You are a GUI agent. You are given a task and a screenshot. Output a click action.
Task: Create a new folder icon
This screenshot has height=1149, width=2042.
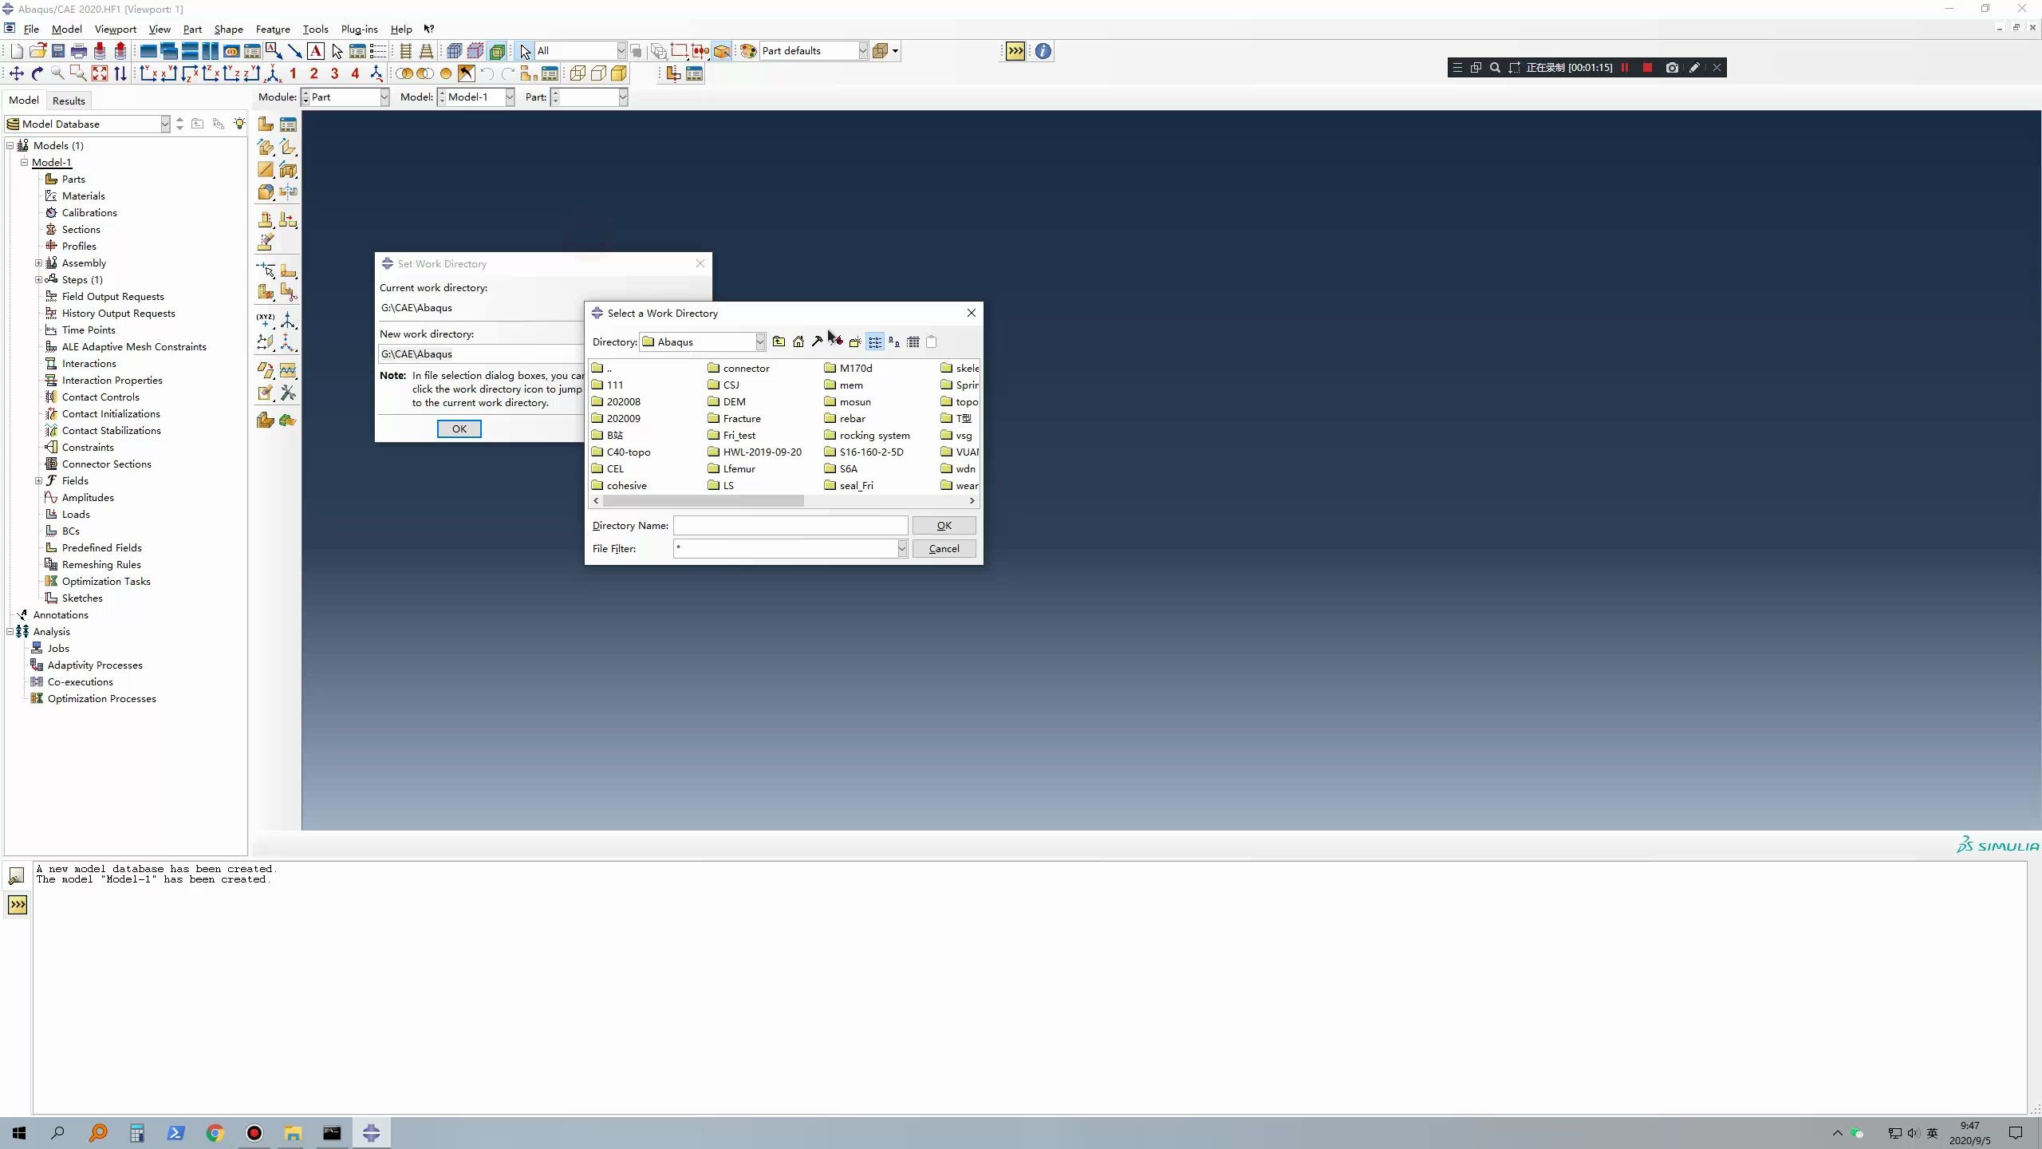pyautogui.click(x=855, y=342)
